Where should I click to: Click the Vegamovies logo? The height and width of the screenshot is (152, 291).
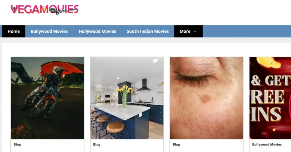tap(45, 10)
